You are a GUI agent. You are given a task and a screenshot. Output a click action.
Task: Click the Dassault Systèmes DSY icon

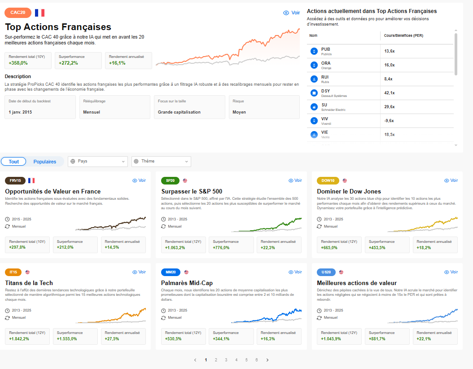pos(314,93)
